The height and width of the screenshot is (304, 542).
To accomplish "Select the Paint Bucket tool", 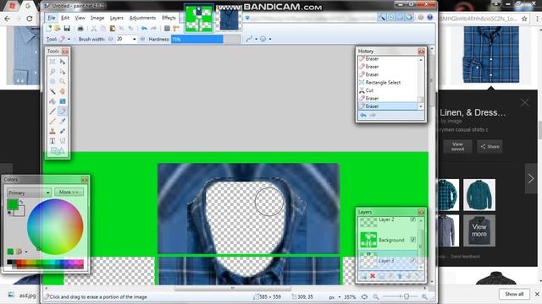I will (53, 101).
